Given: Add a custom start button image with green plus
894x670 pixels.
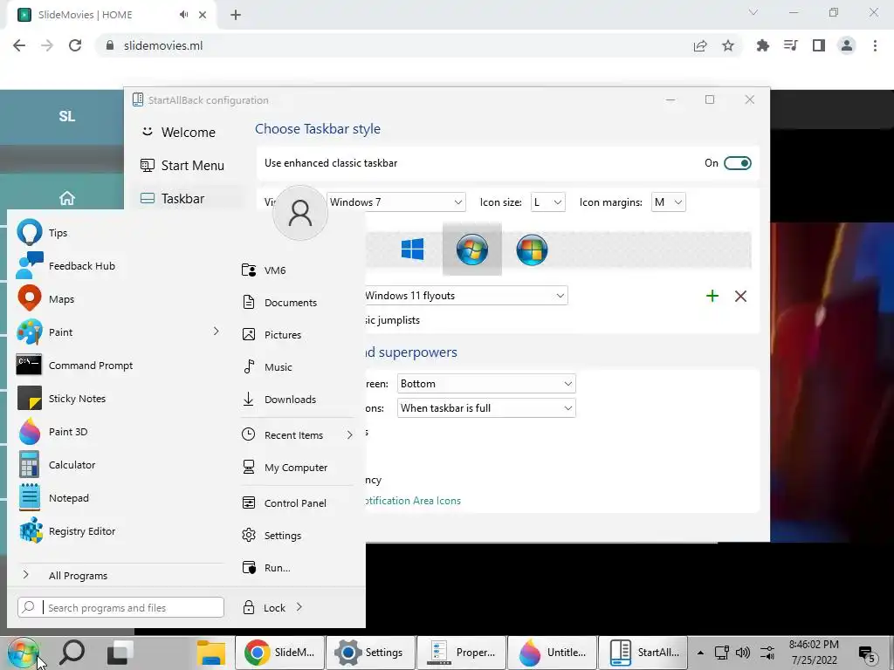Looking at the screenshot, I should pyautogui.click(x=712, y=296).
